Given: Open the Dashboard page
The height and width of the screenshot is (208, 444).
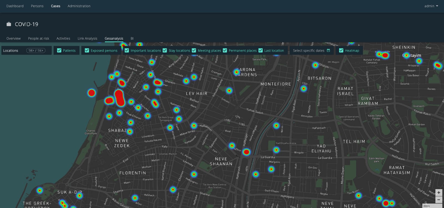Looking at the screenshot, I should [x=15, y=6].
